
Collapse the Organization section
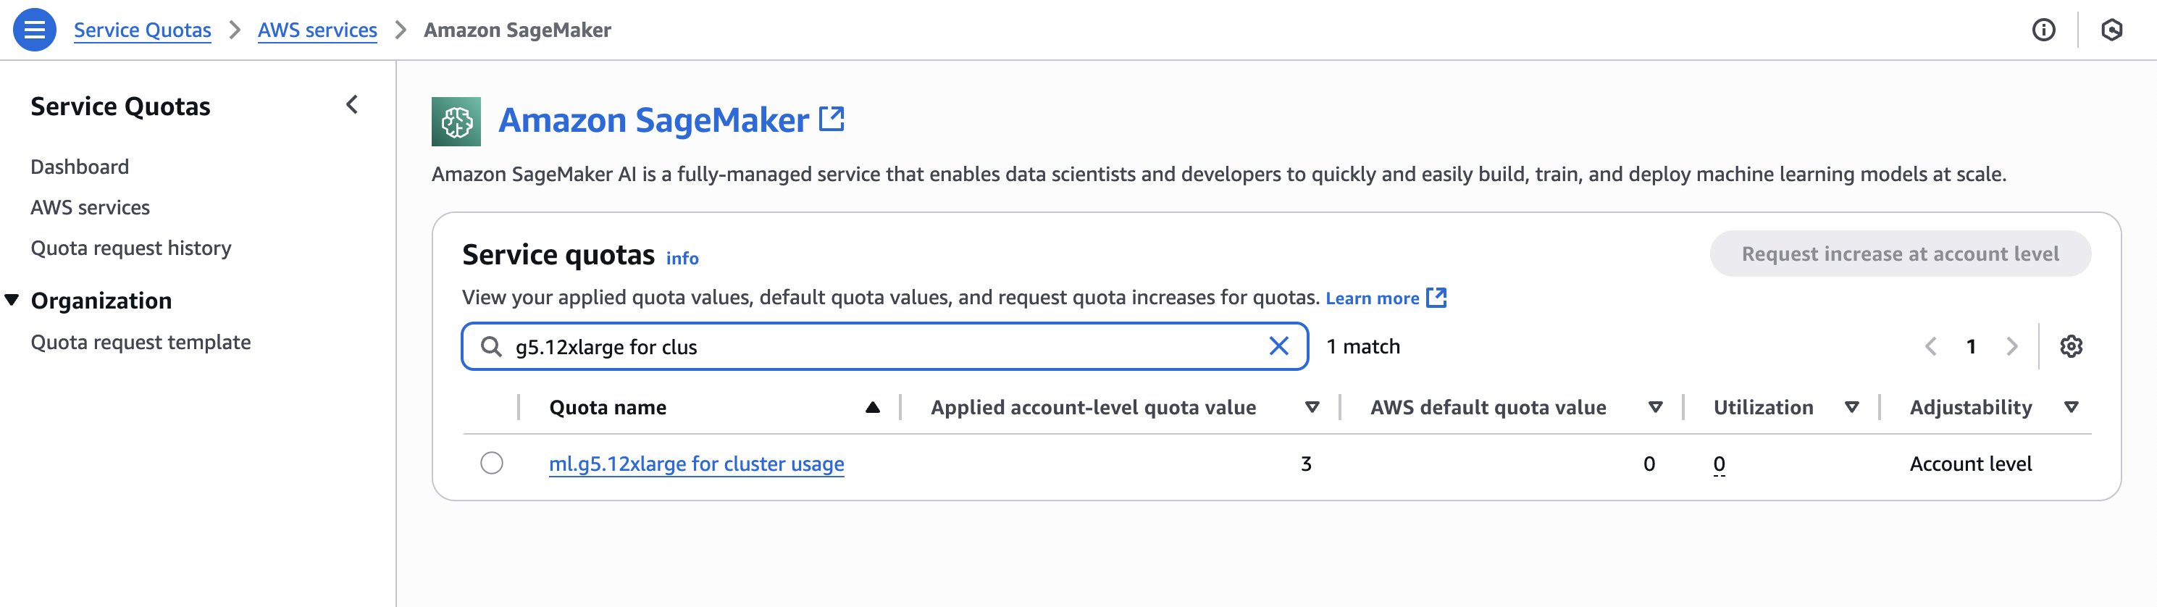point(12,300)
